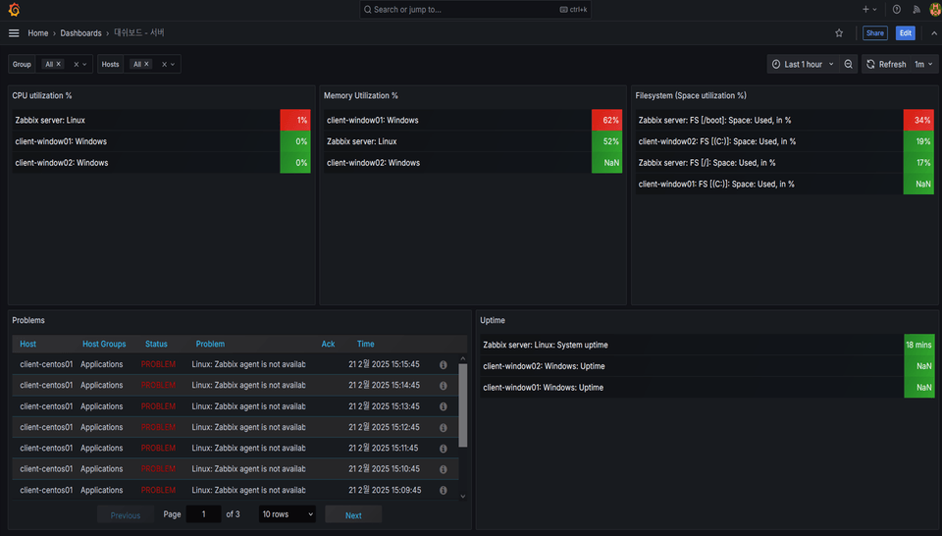The image size is (942, 536).
Task: Go to Next problems page
Action: tap(353, 515)
